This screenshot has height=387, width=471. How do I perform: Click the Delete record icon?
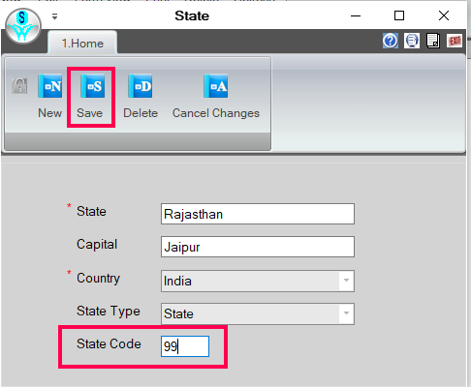[x=141, y=86]
